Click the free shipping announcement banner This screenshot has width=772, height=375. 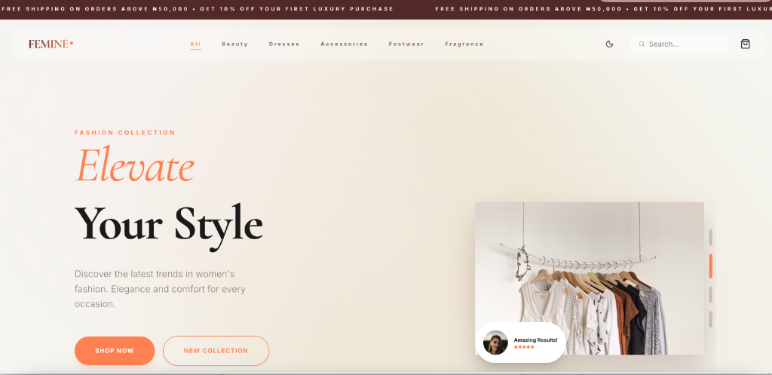click(x=386, y=9)
